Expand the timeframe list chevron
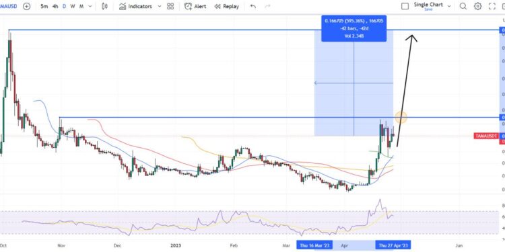Screen dimensions: 505x252 90,7
